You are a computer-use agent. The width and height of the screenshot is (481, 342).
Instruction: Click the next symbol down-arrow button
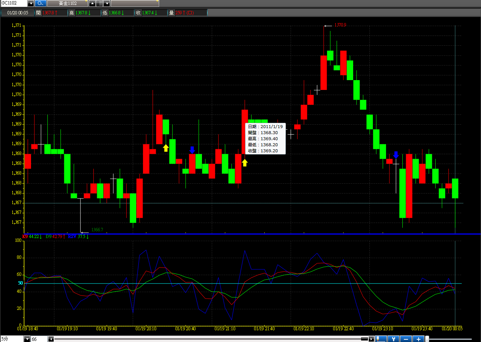pyautogui.click(x=107, y=3)
